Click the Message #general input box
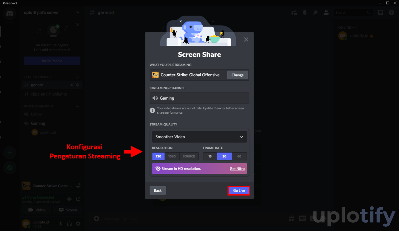This screenshot has height=231, width=399. click(x=193, y=219)
